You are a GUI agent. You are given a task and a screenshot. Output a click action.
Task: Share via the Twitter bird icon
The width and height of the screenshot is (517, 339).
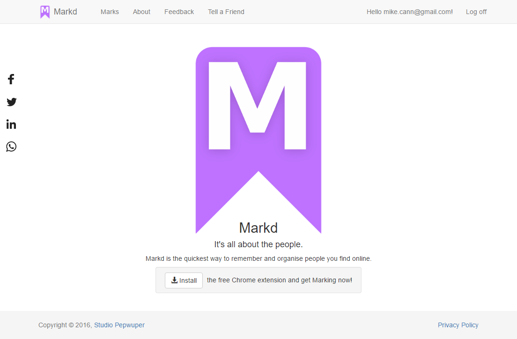pyautogui.click(x=12, y=102)
